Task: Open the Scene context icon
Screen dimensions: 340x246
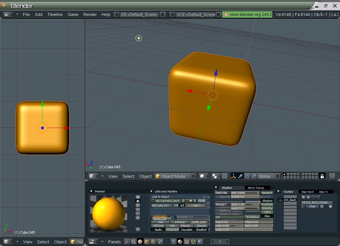Action: click(x=160, y=242)
